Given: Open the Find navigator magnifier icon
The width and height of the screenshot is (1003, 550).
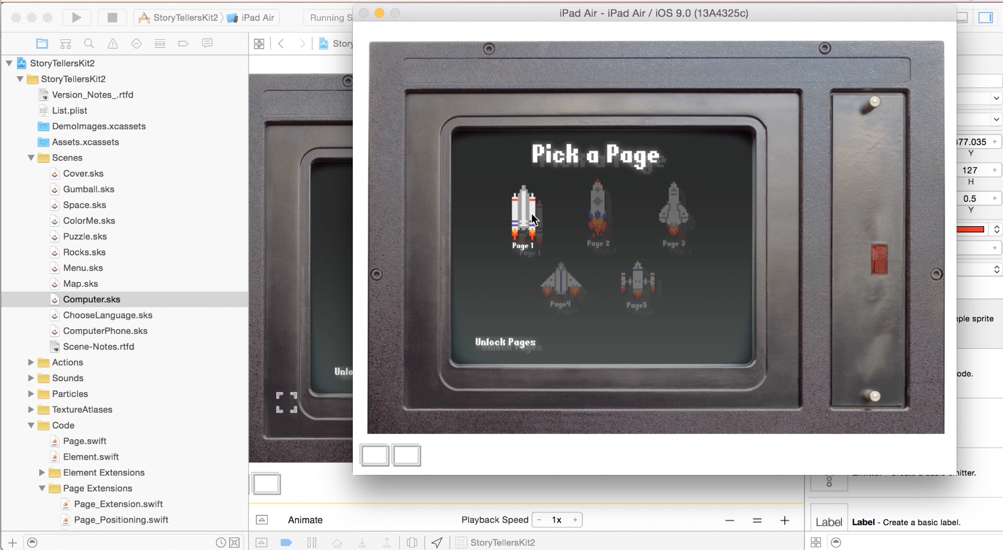Looking at the screenshot, I should (x=89, y=43).
